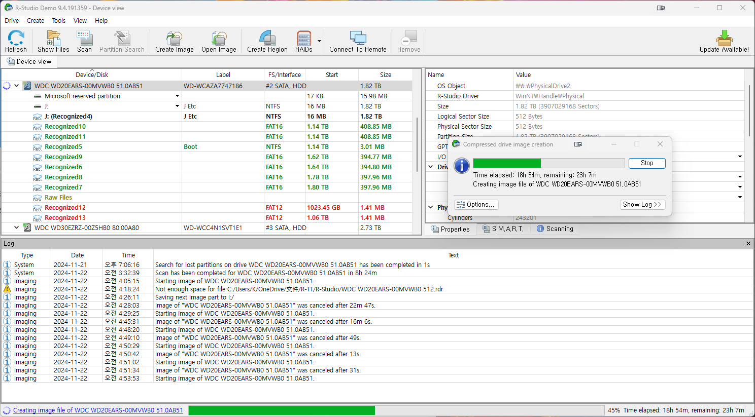Open the Drive menu
This screenshot has width=755, height=417.
(x=12, y=21)
